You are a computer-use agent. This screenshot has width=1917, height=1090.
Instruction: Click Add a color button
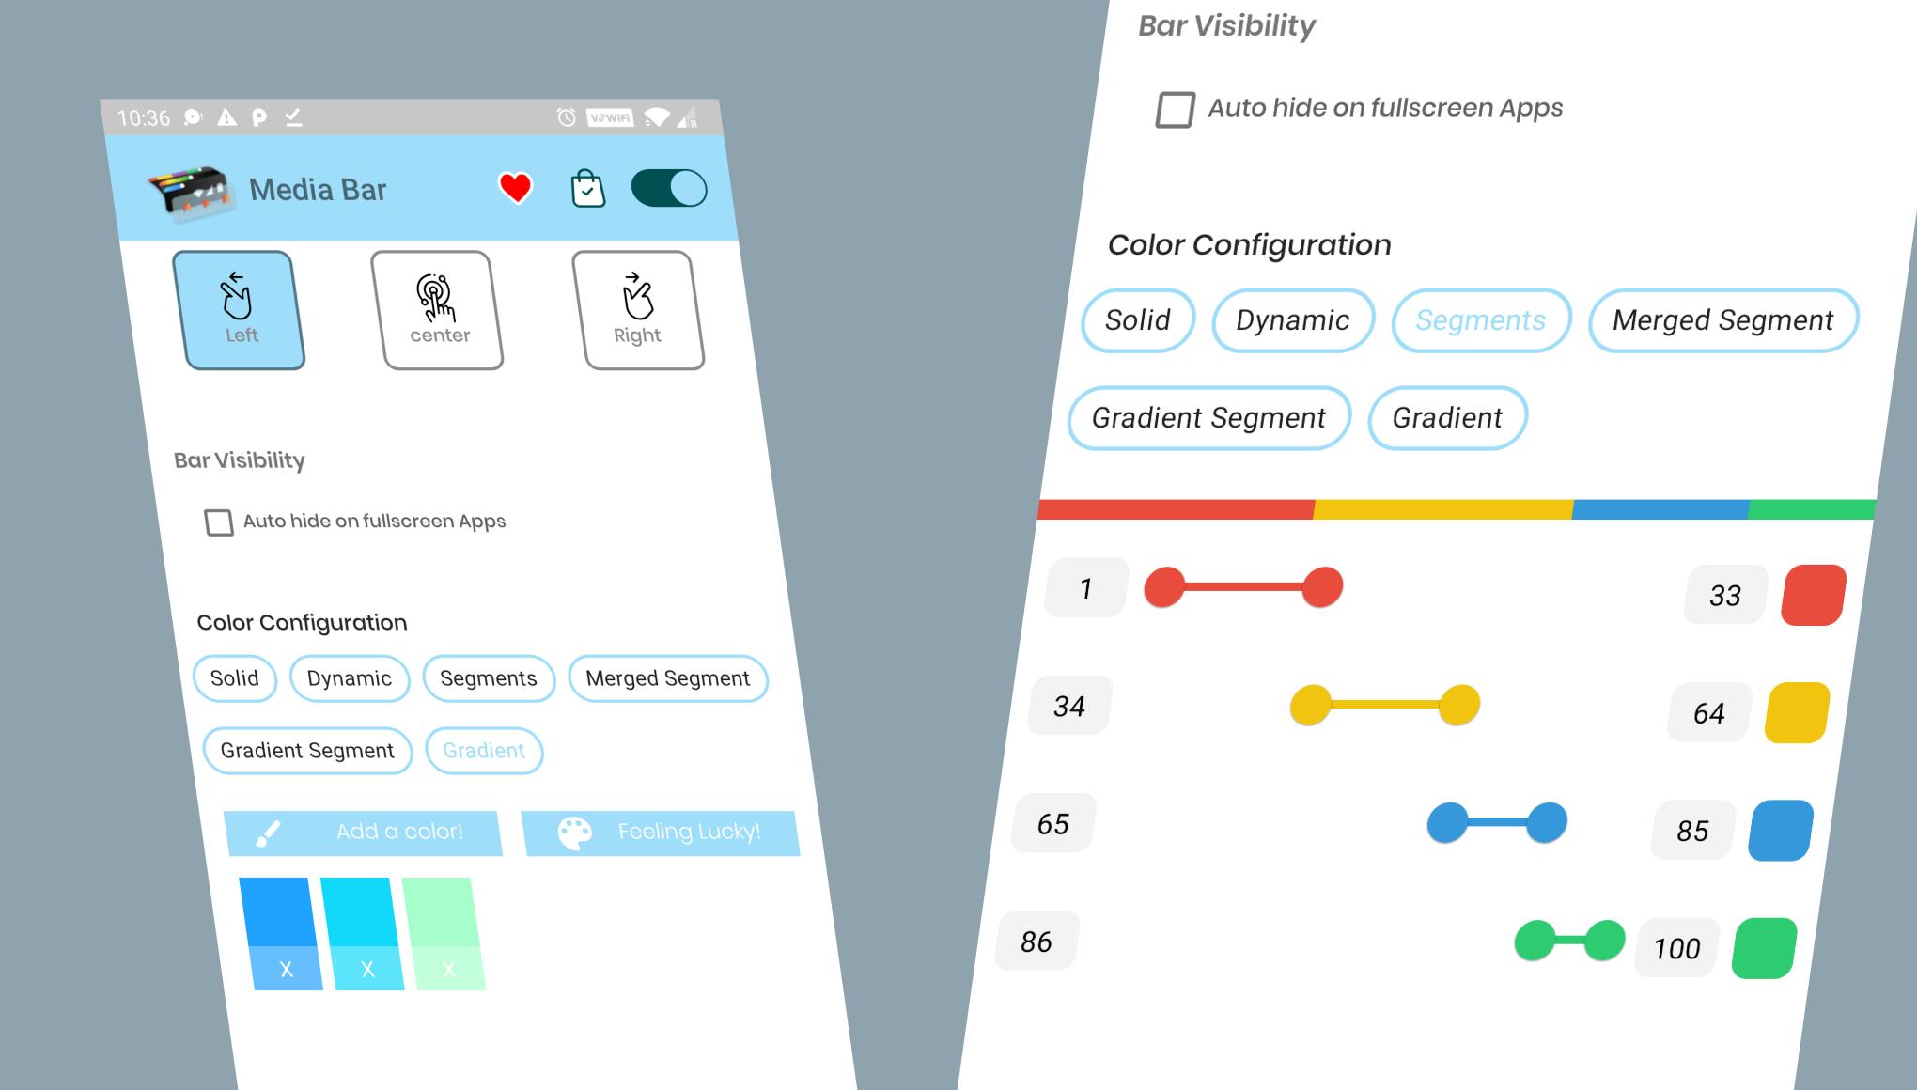(x=364, y=830)
